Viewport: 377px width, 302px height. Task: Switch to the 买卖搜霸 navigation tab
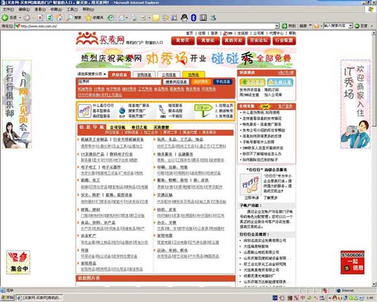(x=161, y=127)
